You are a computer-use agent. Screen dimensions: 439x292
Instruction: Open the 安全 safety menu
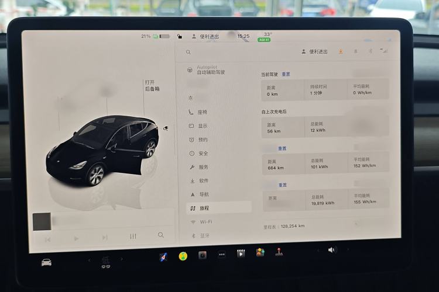(x=199, y=154)
